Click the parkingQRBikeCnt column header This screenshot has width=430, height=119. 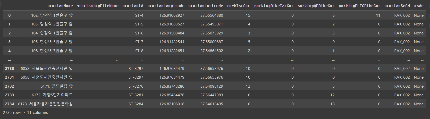316,6
